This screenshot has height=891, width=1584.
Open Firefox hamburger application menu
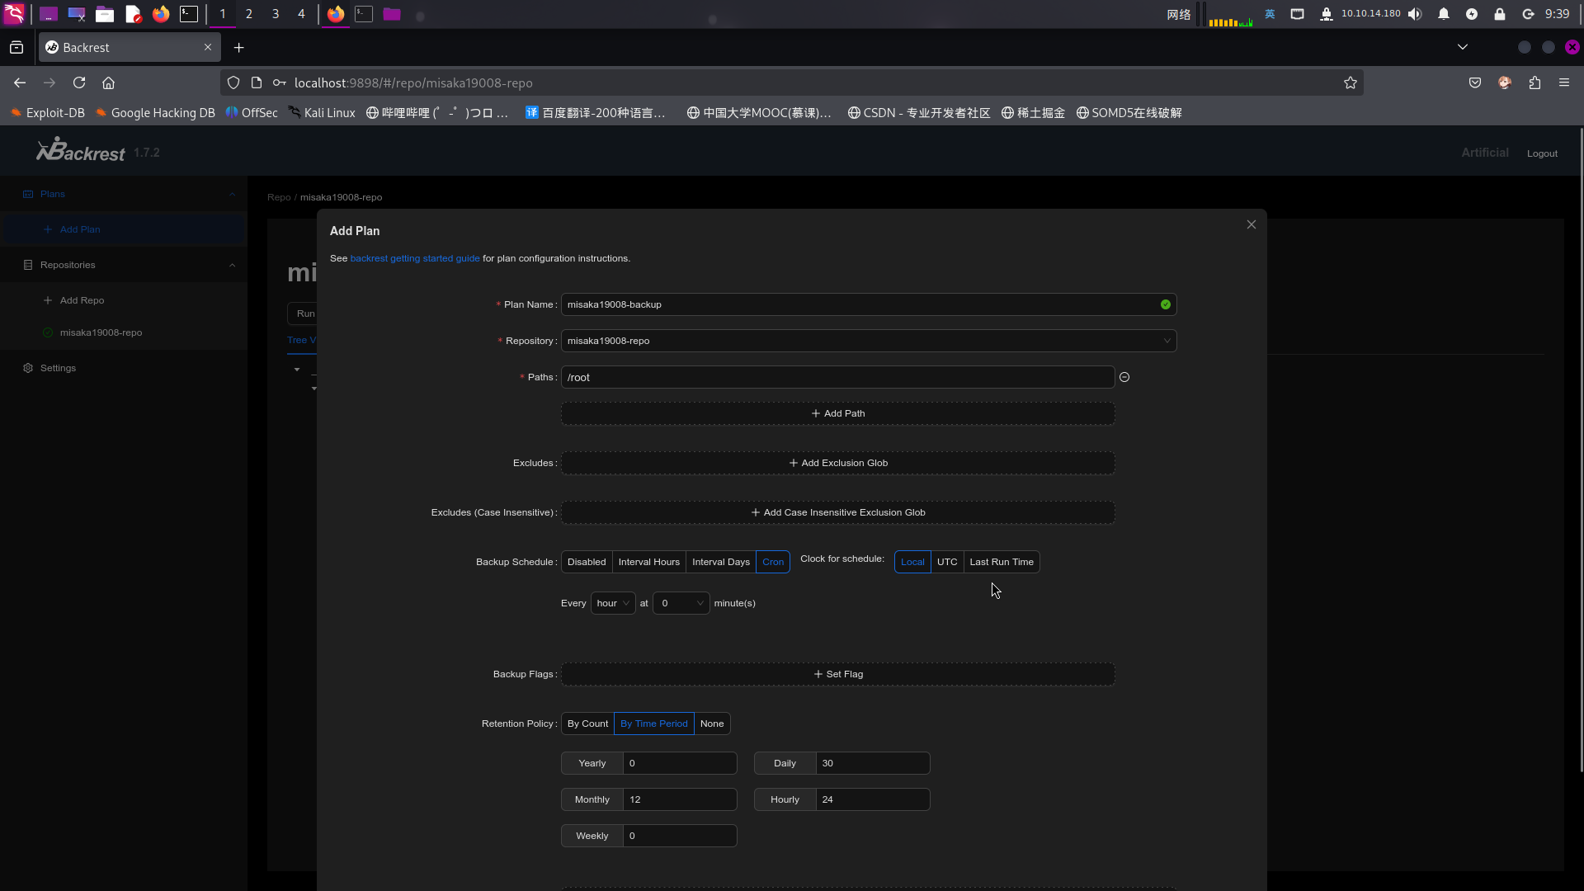pyautogui.click(x=1563, y=82)
